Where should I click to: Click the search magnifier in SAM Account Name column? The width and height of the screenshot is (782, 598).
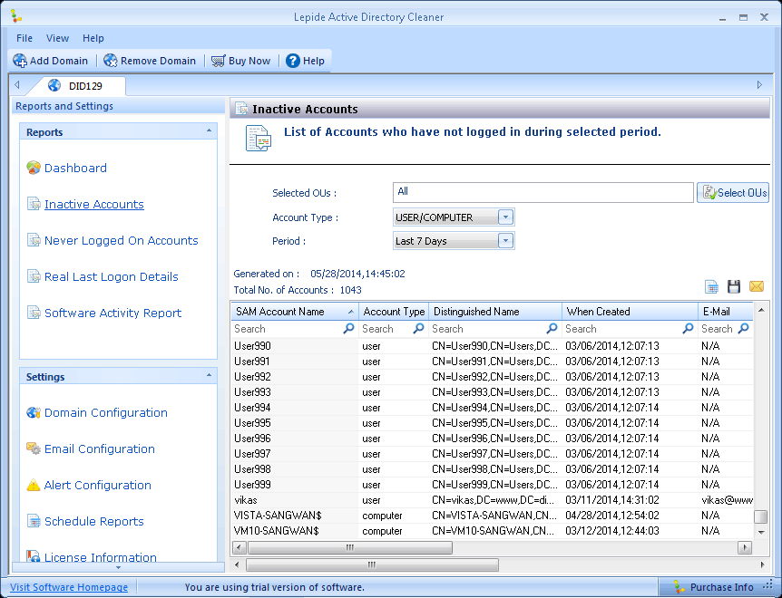pos(348,328)
